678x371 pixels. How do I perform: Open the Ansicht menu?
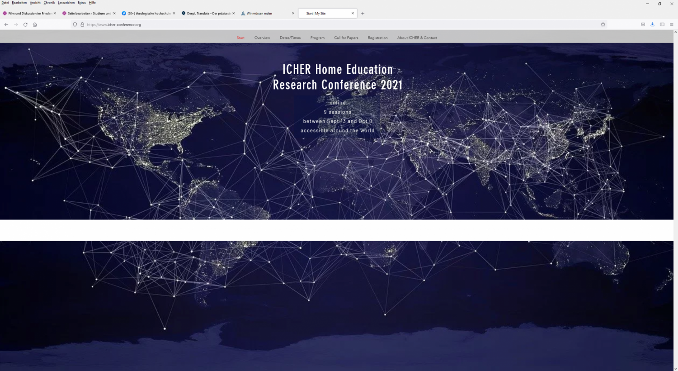pos(35,3)
